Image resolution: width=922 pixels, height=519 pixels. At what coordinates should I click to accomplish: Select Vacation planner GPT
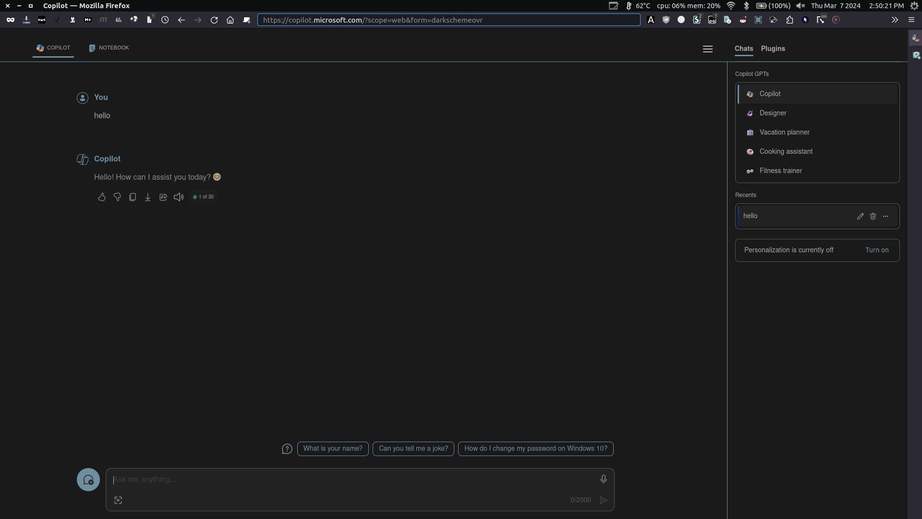tap(784, 132)
